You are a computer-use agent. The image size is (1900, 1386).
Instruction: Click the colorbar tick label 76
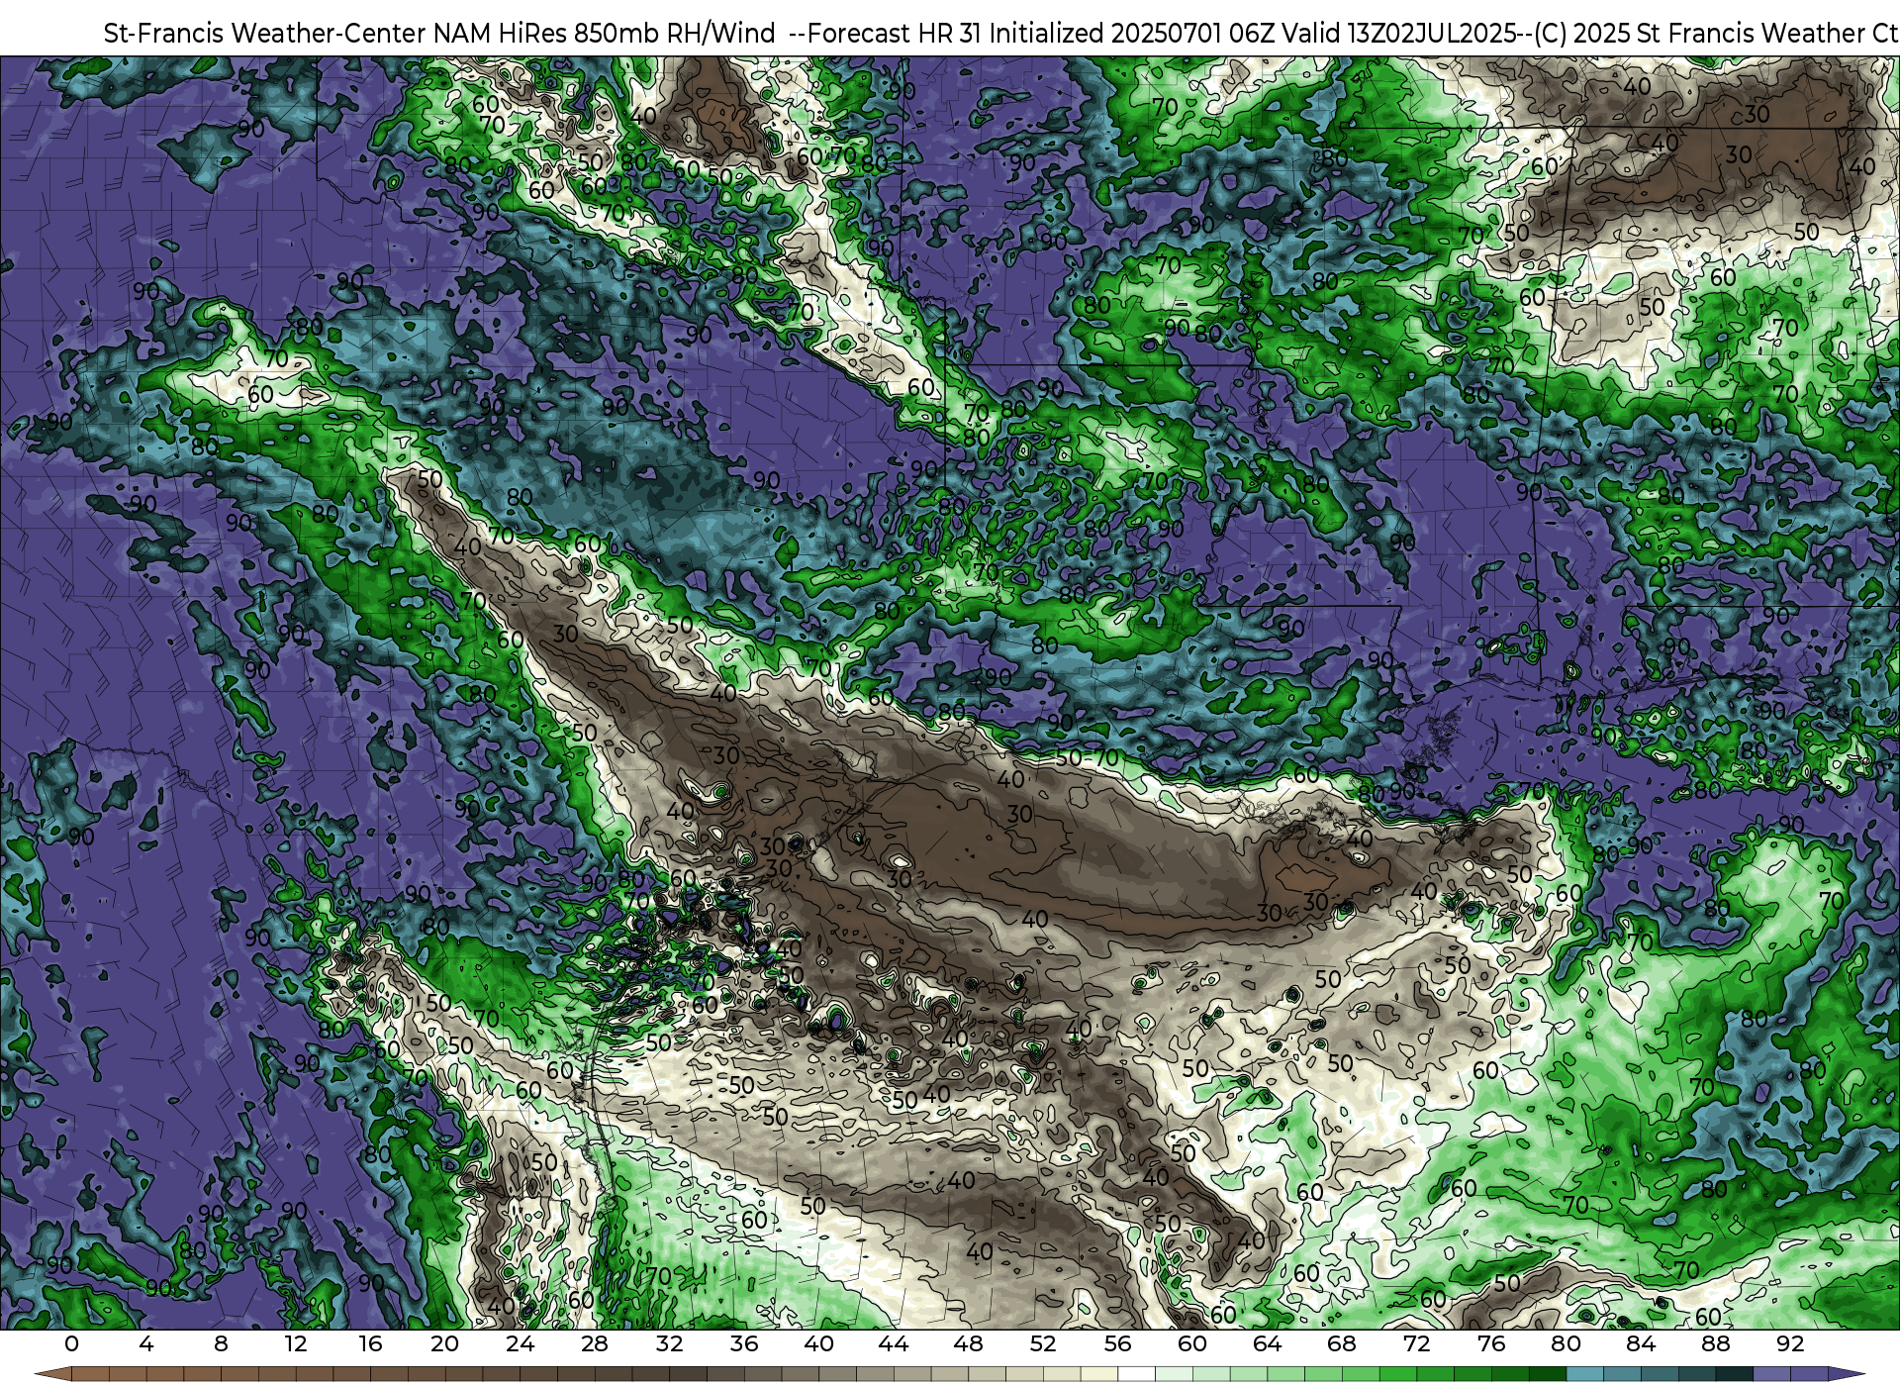tap(1491, 1344)
